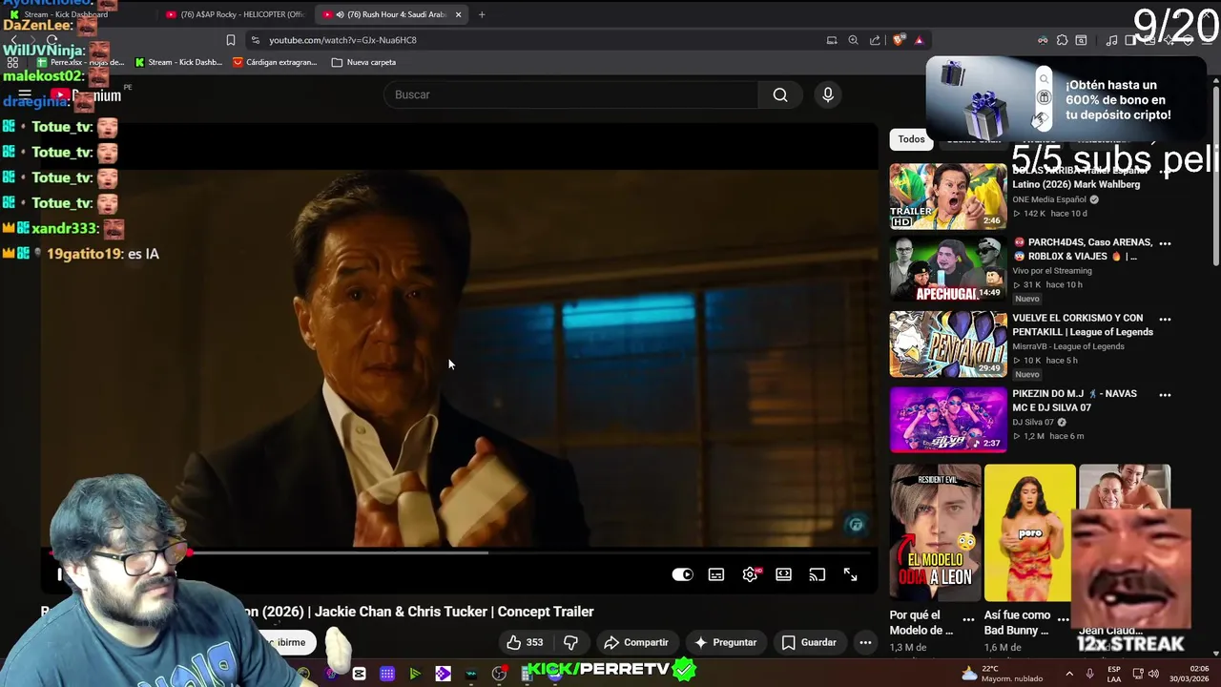Open the screen cast icon in address bar
The height and width of the screenshot is (687, 1221).
click(x=832, y=40)
